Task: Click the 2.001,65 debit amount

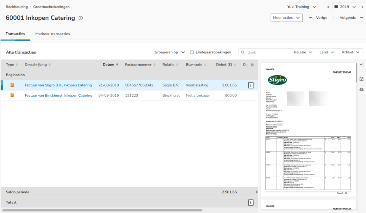Action: click(229, 85)
